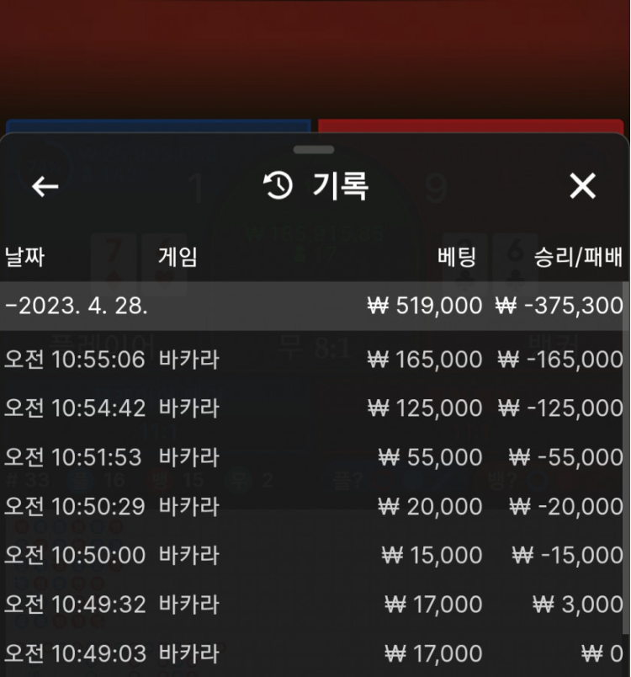Image resolution: width=631 pixels, height=677 pixels.
Task: Tap the back arrow icon
Action: coord(45,187)
